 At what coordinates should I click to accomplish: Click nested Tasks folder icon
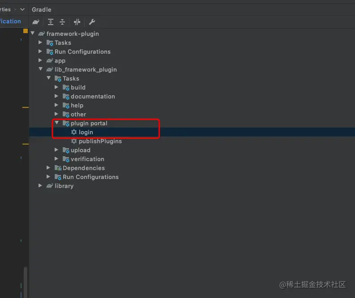(58, 79)
